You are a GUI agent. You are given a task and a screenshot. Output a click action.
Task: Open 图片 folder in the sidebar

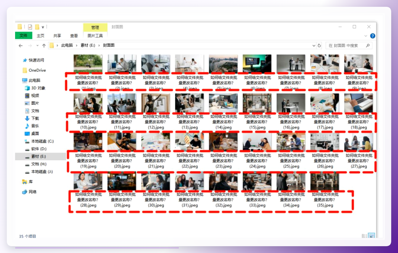coord(32,103)
